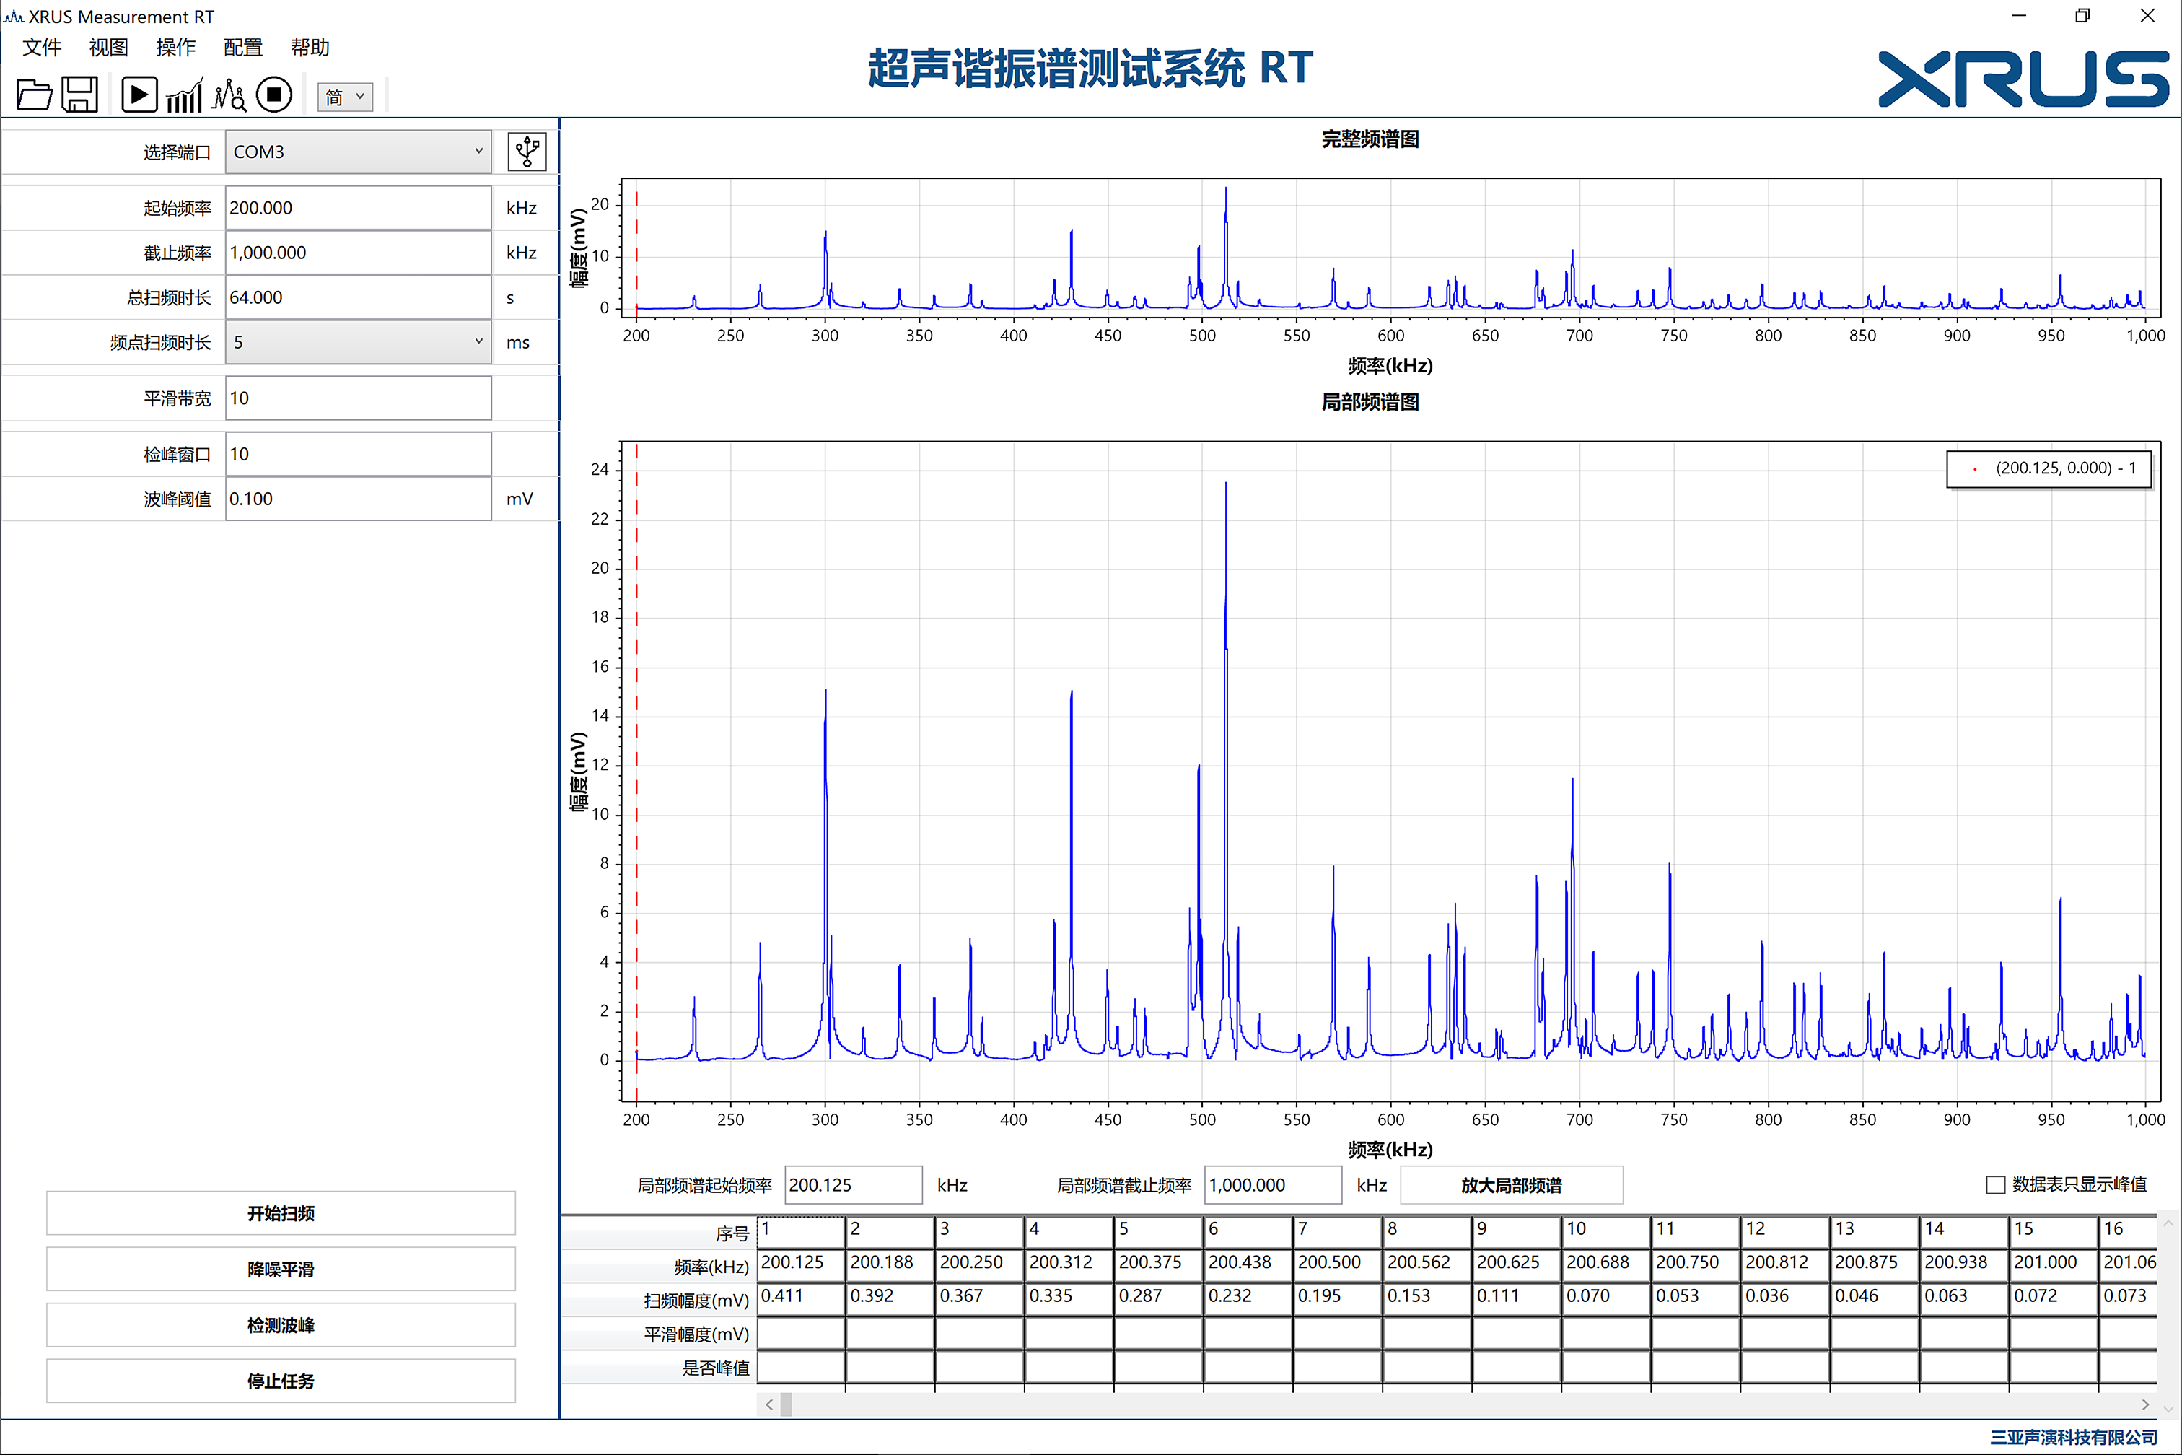Screen dimensions: 2182x1455
Task: Click the table vertical scroll down arrow
Action: click(2168, 1409)
